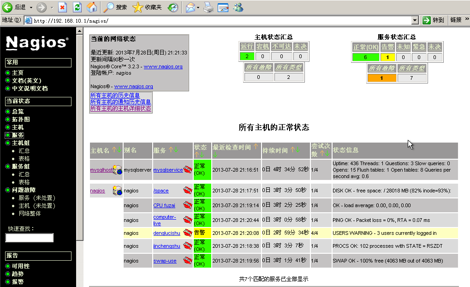Sort by duration ascending arrow
This screenshot has height=287, width=470.
(292, 149)
